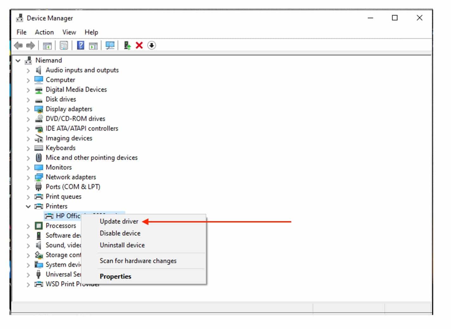Viewport: 451px width, 329px height.
Task: Expand the Sound, video category chevron
Action: pyautogui.click(x=28, y=245)
